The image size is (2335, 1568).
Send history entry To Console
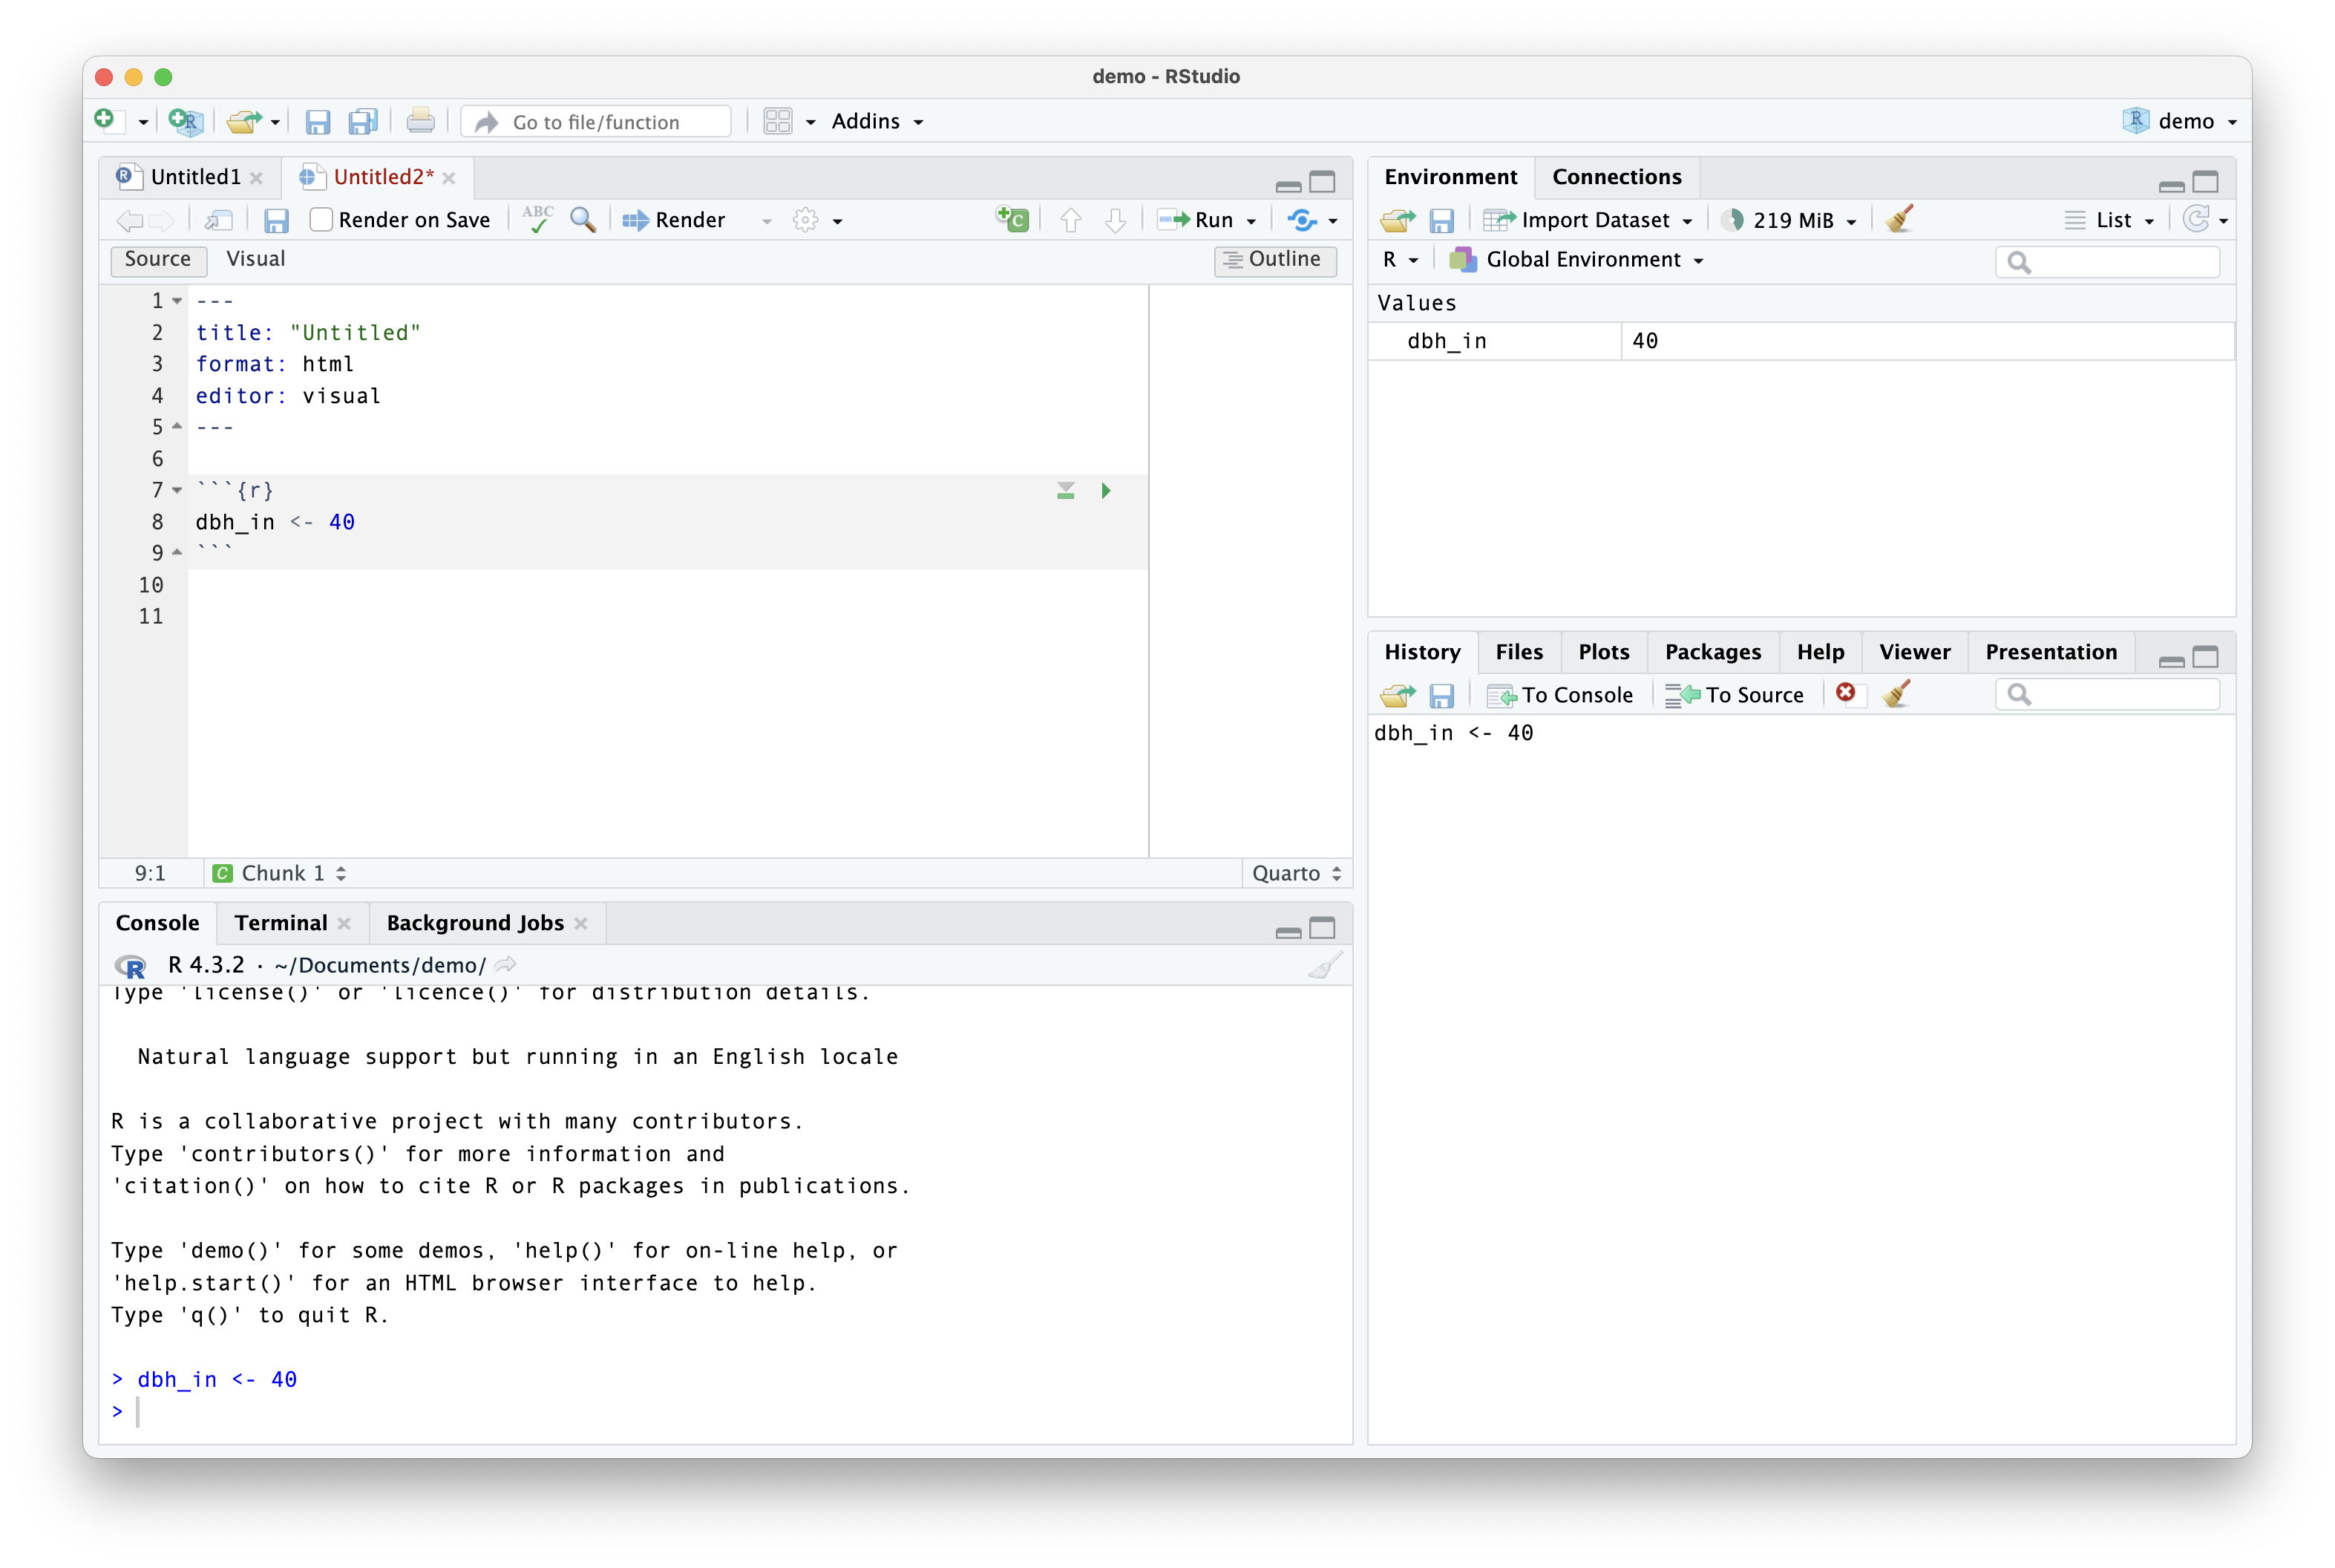(x=1560, y=695)
